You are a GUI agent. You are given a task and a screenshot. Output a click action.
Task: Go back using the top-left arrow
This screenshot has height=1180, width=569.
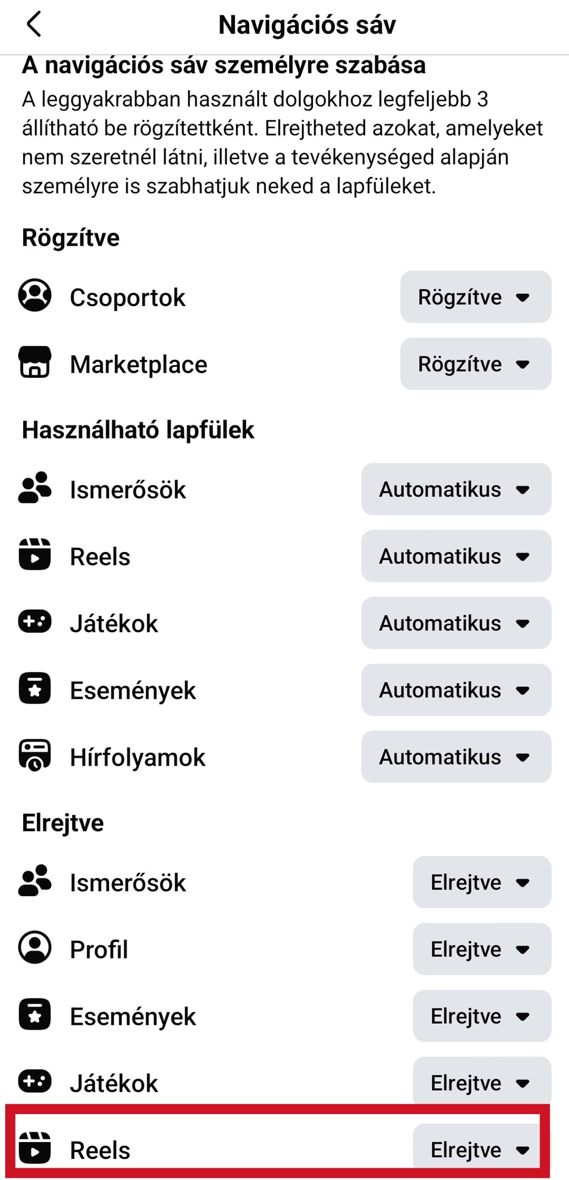click(34, 24)
